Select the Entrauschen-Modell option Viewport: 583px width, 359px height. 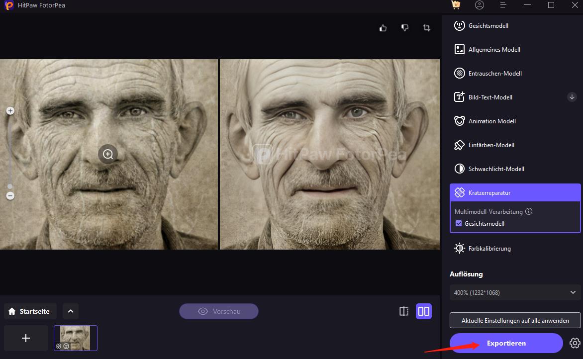point(495,74)
